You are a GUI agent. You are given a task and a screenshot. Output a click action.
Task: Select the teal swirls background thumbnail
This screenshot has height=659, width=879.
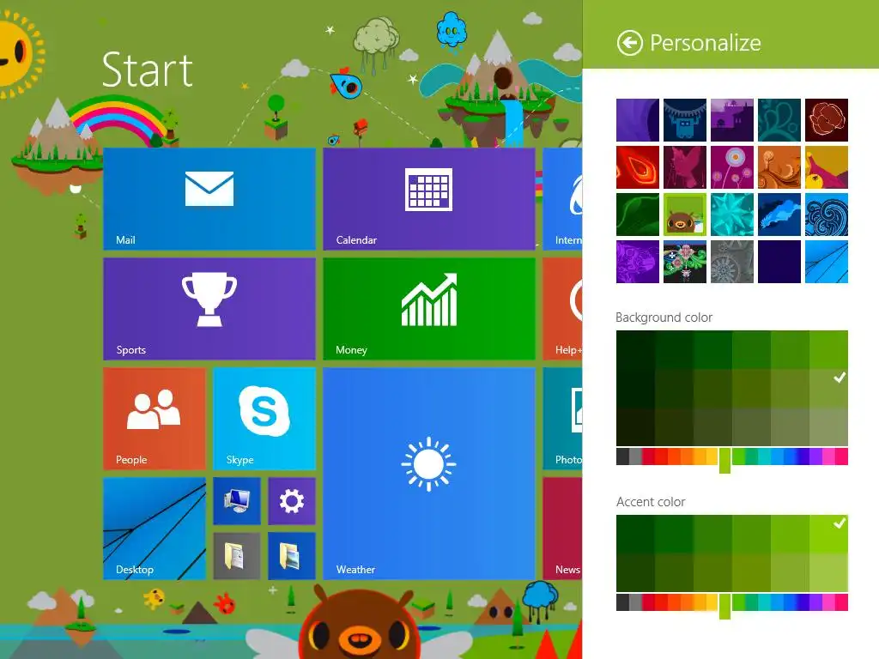point(779,120)
